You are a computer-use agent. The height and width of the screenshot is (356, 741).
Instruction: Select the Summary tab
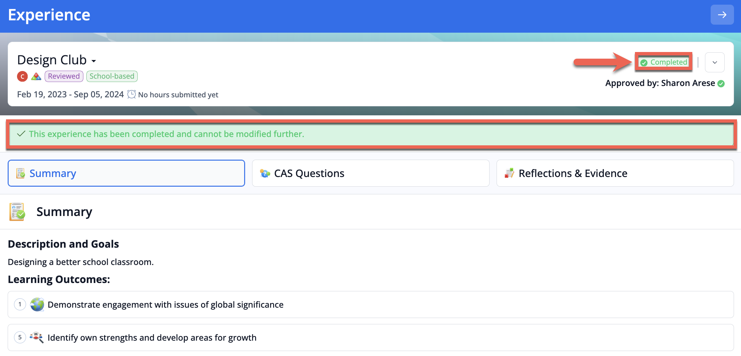pyautogui.click(x=126, y=173)
